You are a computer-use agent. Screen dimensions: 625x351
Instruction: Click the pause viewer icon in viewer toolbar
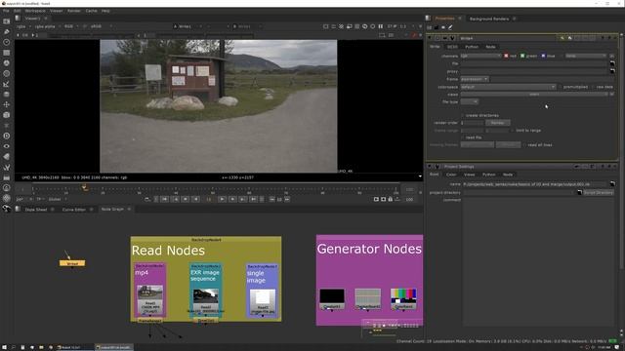click(x=381, y=26)
